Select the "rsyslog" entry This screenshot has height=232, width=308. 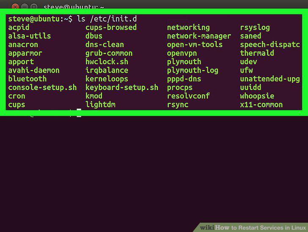point(255,27)
